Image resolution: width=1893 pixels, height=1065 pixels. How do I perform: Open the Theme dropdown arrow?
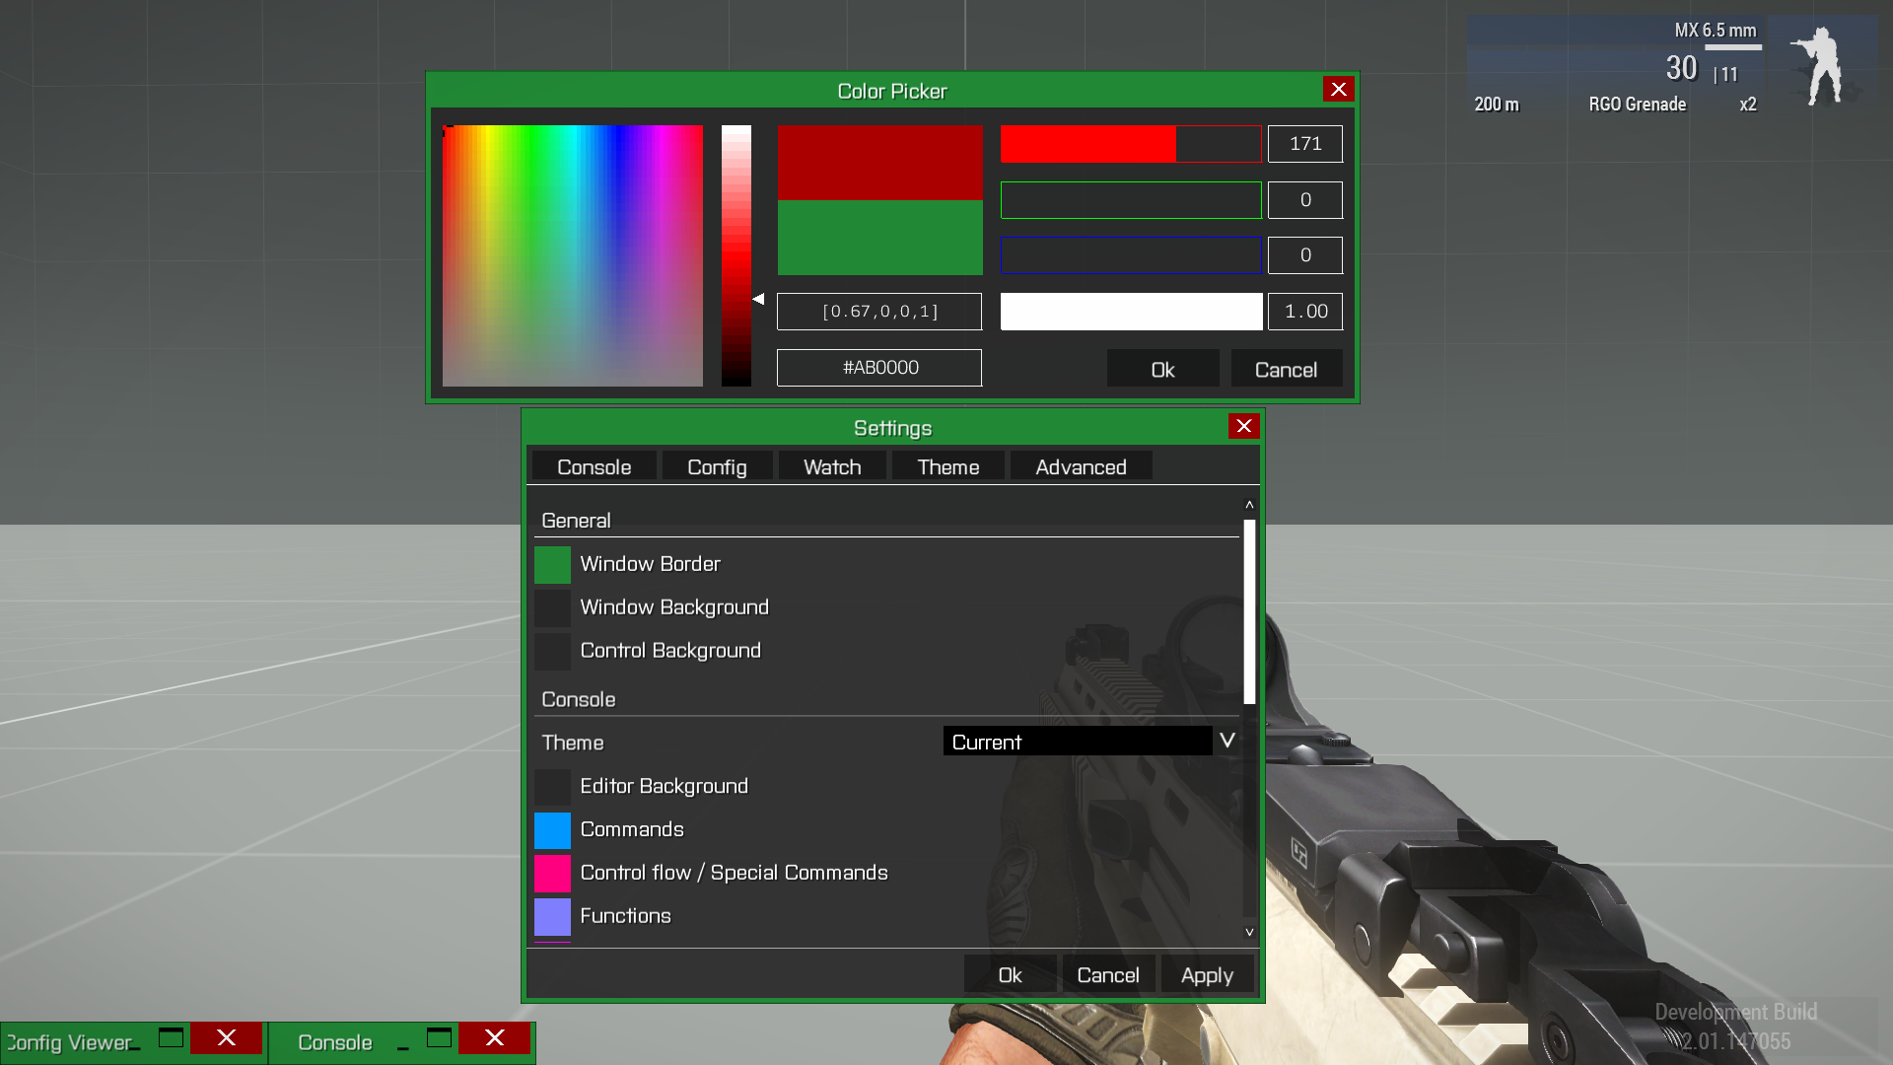(x=1227, y=741)
